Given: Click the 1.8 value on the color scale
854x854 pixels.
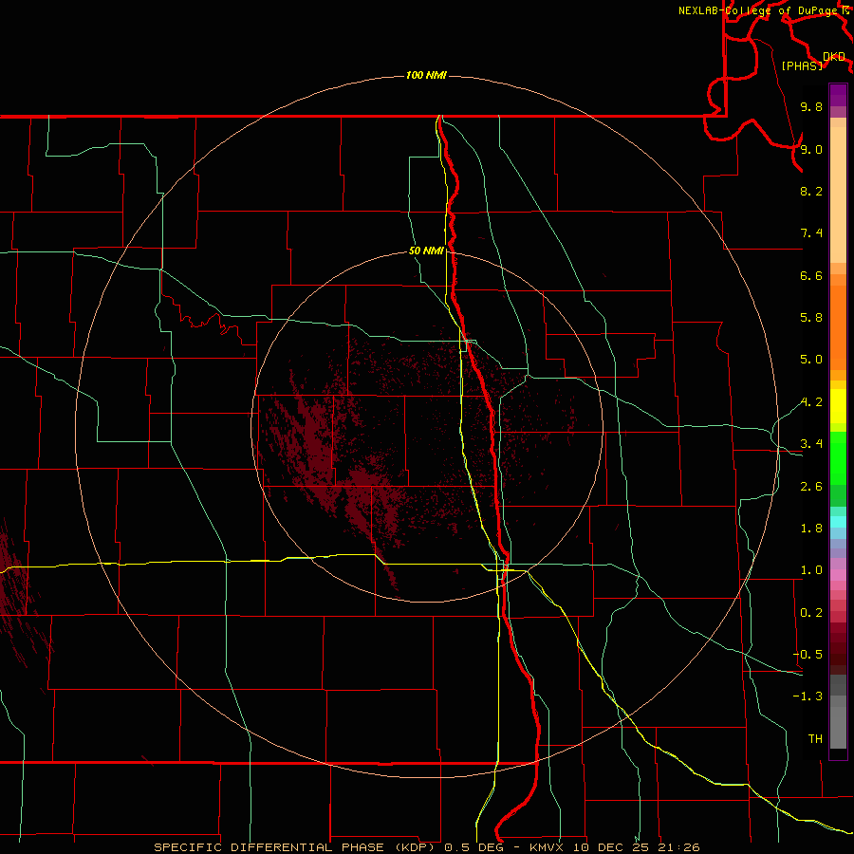Looking at the screenshot, I should (x=811, y=529).
